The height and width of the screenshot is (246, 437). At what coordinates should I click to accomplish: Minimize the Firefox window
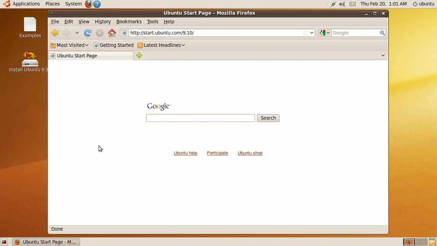coord(366,13)
